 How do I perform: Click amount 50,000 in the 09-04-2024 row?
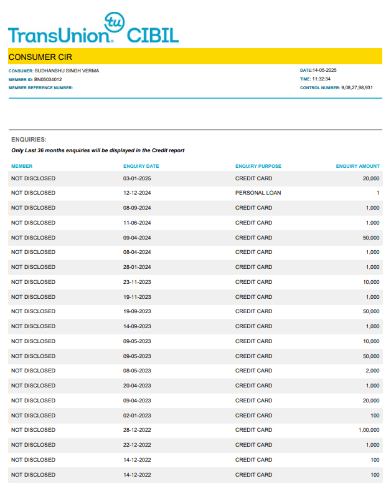371,238
